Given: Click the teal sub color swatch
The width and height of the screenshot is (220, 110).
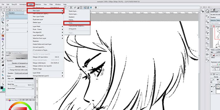Looking at the screenshot, I should coord(4,90).
